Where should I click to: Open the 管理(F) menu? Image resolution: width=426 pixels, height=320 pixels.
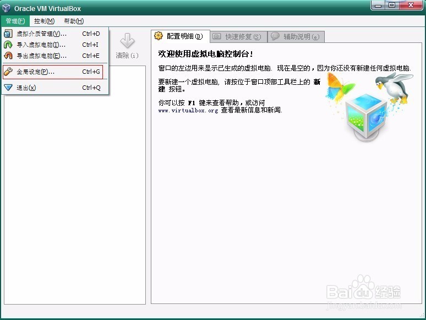pyautogui.click(x=15, y=21)
